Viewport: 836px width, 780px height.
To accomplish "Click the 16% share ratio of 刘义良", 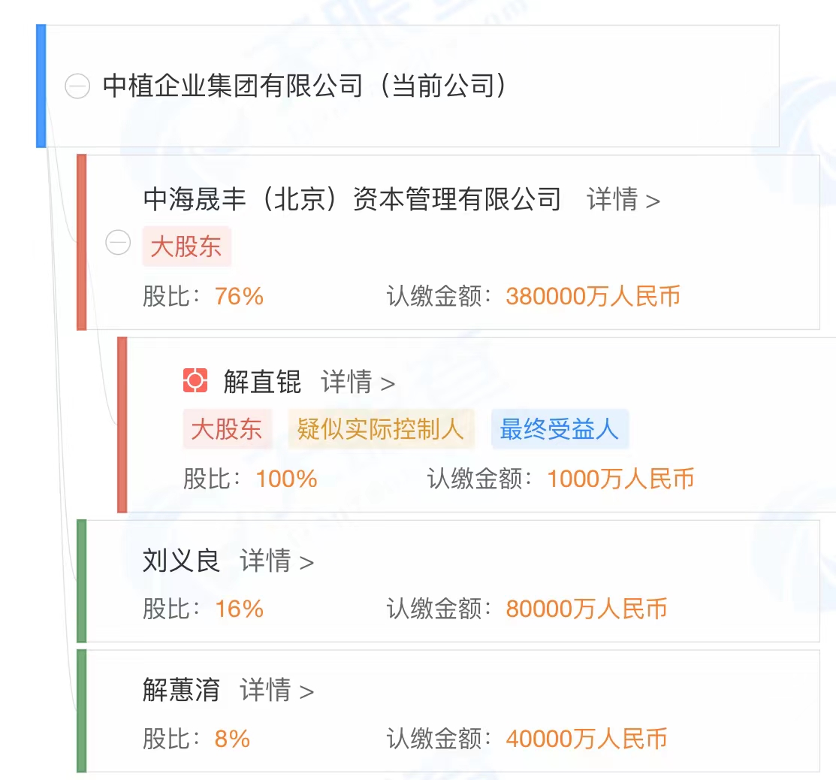I will (x=239, y=609).
